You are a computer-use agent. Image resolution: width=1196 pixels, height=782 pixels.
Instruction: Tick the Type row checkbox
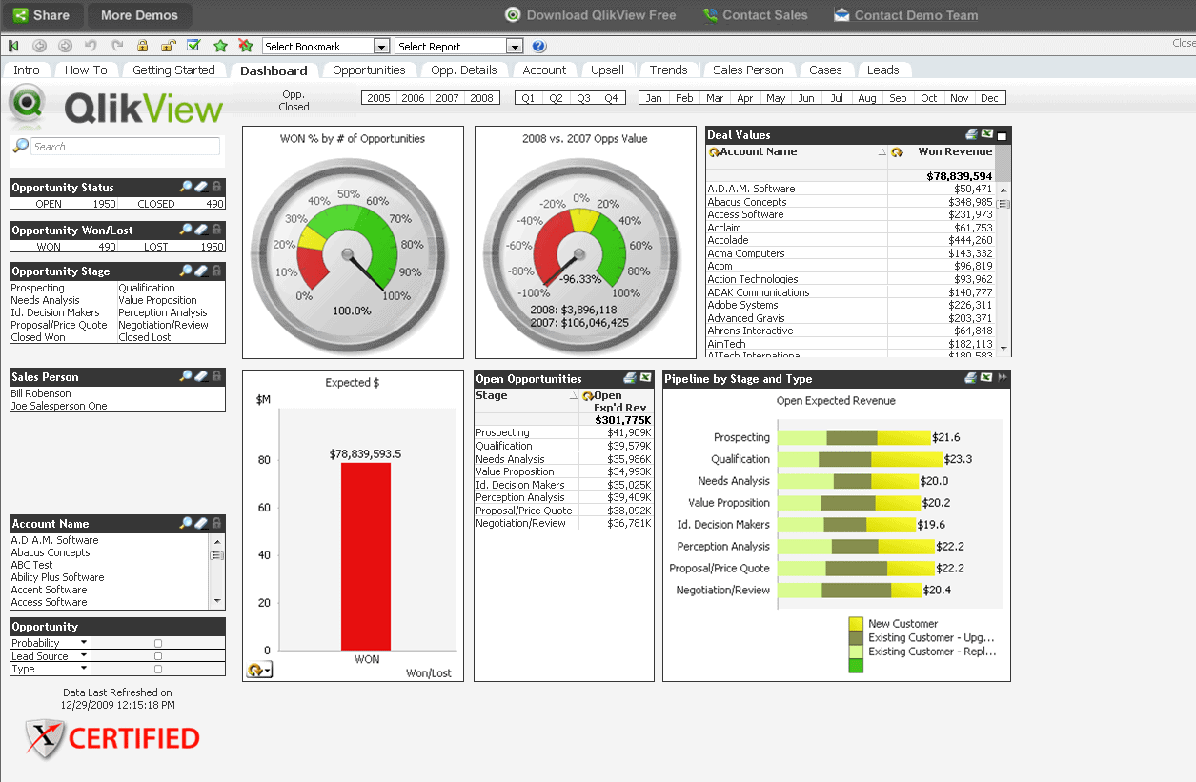[158, 669]
